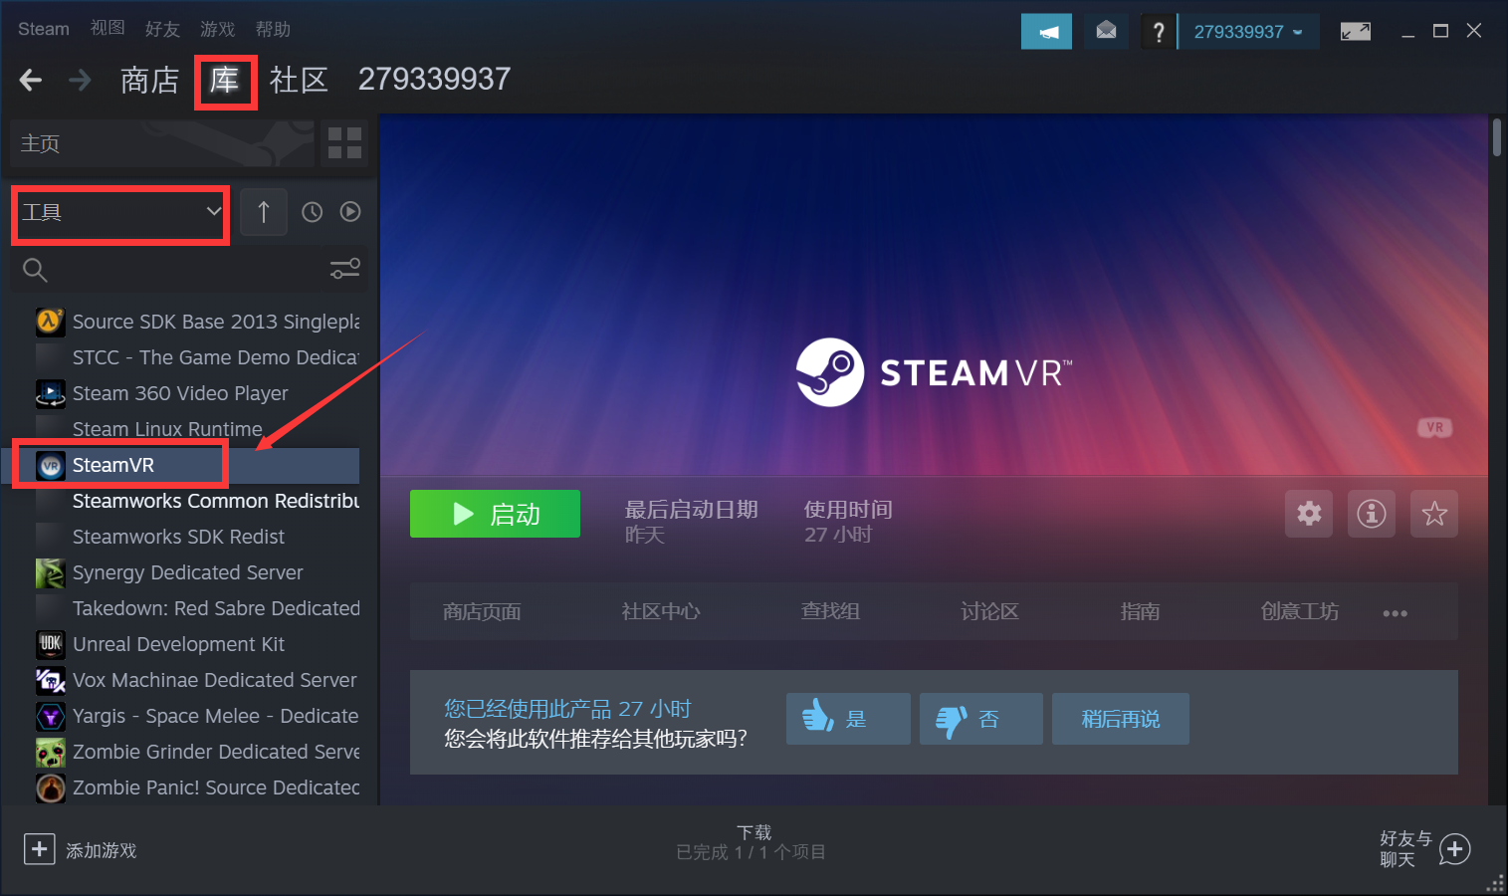Image resolution: width=1508 pixels, height=896 pixels.
Task: Select Unreal Development Kit entry
Action: [x=197, y=644]
